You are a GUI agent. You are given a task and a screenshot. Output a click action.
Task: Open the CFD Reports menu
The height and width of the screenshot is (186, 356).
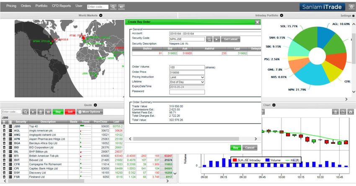(x=61, y=6)
